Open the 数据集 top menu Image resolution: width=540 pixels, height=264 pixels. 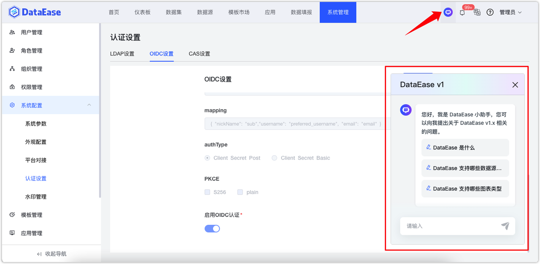[x=174, y=12]
